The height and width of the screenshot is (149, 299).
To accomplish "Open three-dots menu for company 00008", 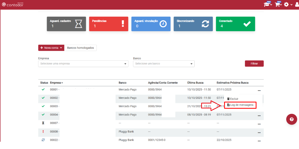I will 259,132.
